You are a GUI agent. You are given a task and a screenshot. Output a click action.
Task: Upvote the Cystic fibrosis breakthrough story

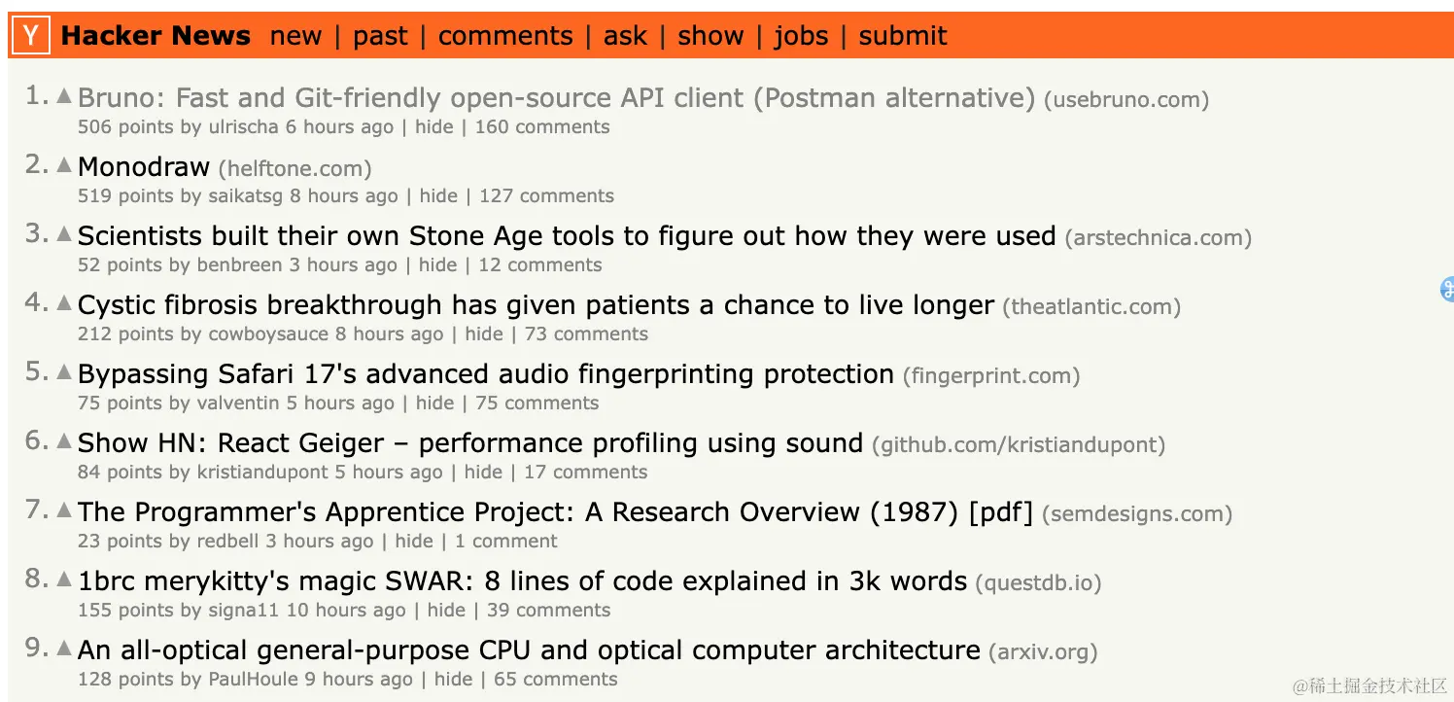click(x=62, y=300)
